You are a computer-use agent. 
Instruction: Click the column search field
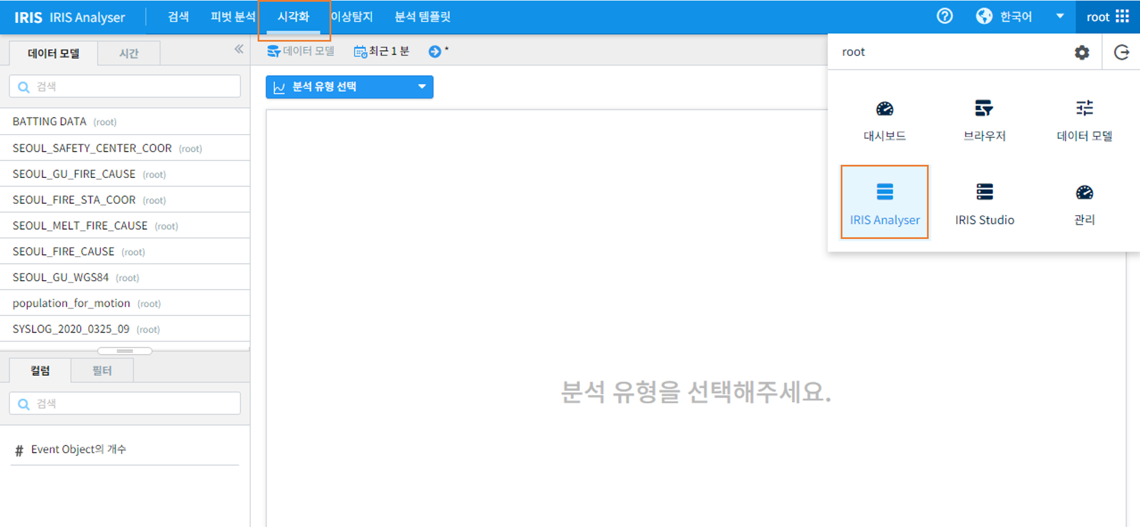(125, 403)
